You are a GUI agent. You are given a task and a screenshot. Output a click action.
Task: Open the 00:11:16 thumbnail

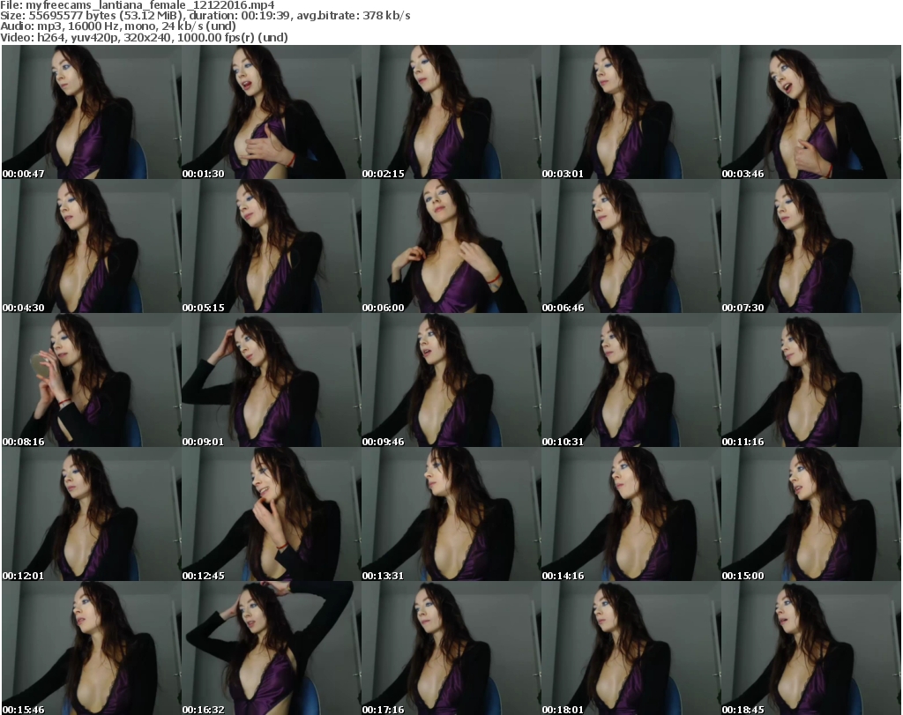(811, 380)
